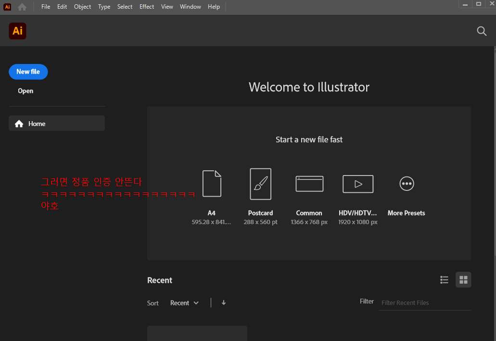The width and height of the screenshot is (496, 341).
Task: Open search with the magnifier icon
Action: pyautogui.click(x=482, y=31)
